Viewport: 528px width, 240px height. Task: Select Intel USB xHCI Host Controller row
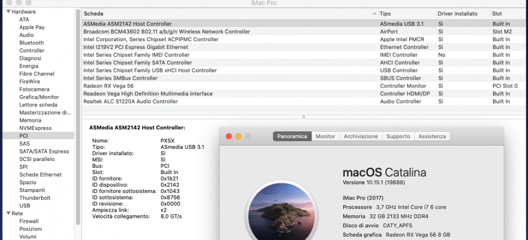point(304,70)
